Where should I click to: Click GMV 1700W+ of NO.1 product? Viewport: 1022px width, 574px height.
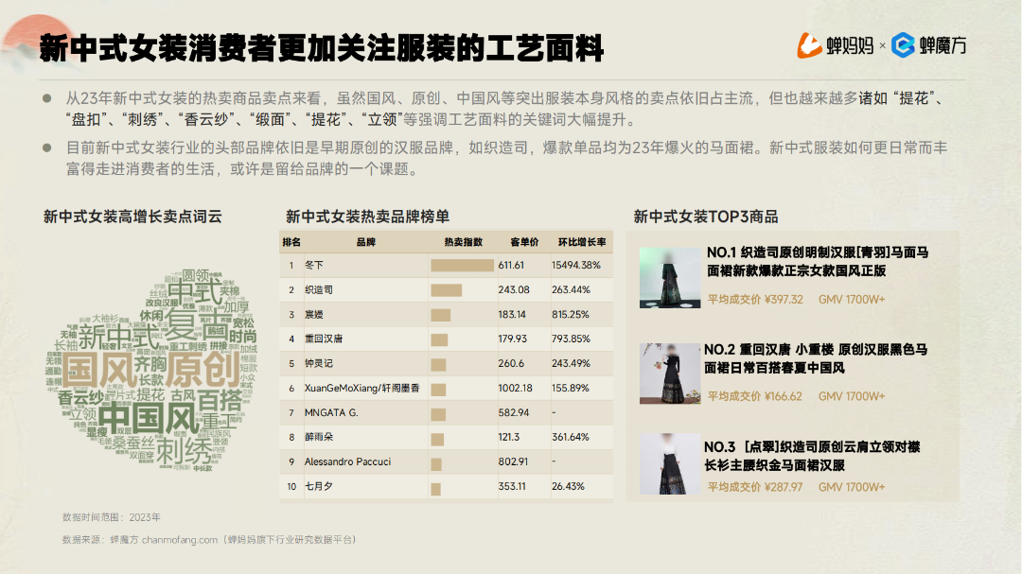click(852, 300)
